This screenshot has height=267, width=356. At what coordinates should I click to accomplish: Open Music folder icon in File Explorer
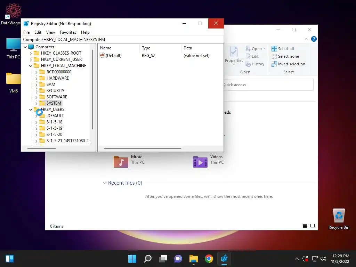pyautogui.click(x=121, y=162)
